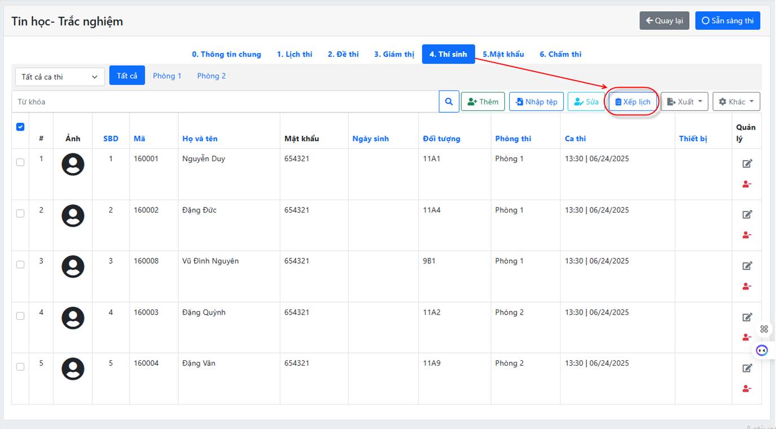Click avatar photo of Đặng Quỳnh
The height and width of the screenshot is (429, 776).
(x=73, y=318)
